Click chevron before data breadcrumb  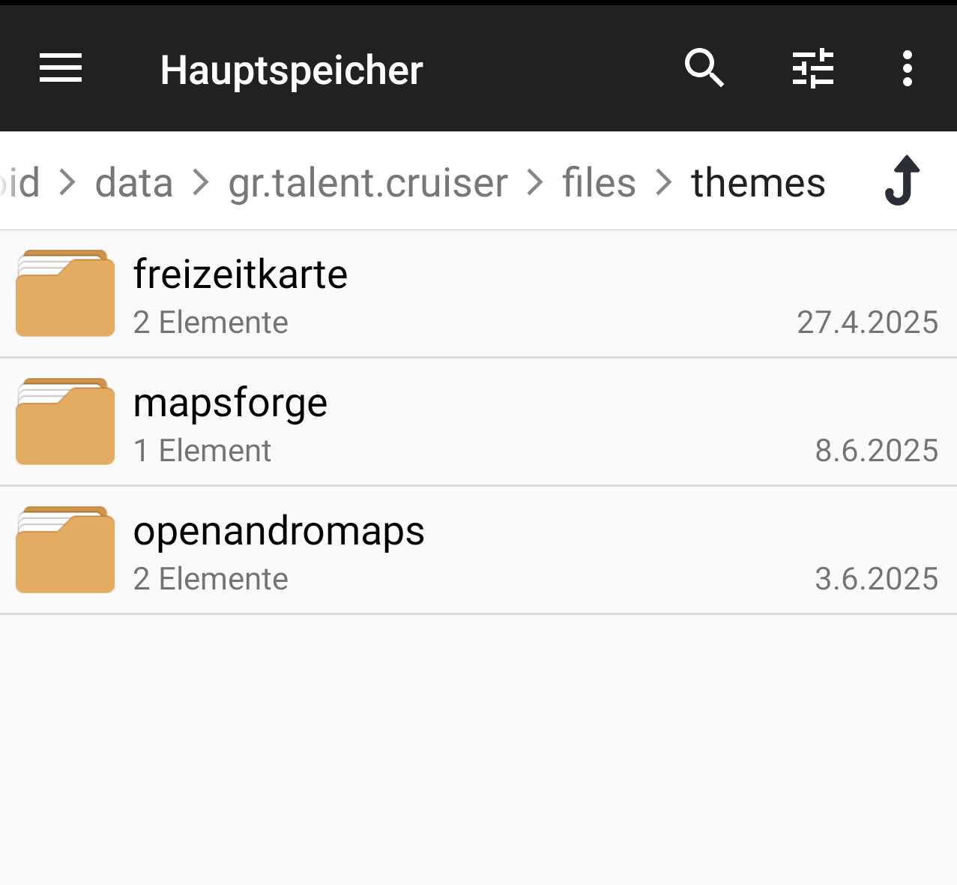pos(67,182)
